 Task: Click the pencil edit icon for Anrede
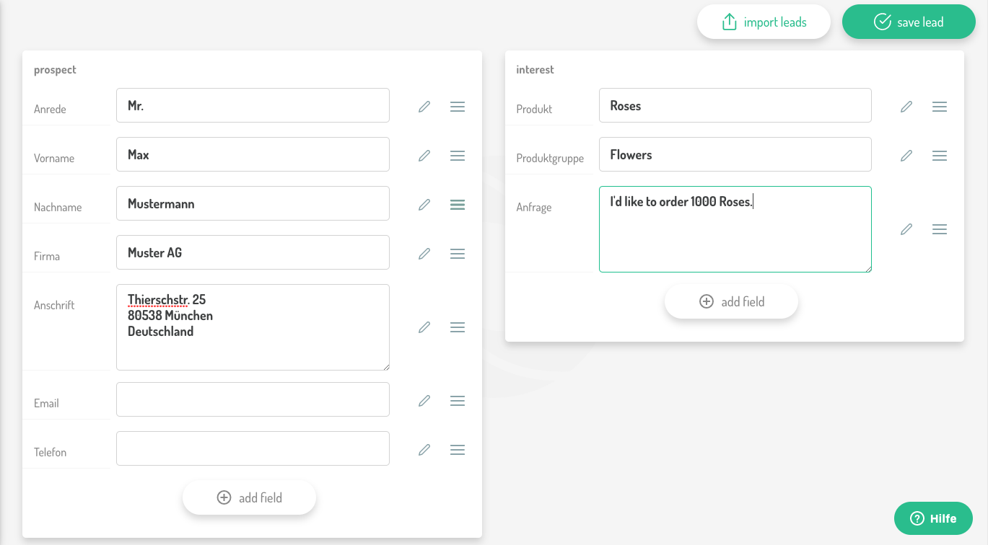click(424, 107)
